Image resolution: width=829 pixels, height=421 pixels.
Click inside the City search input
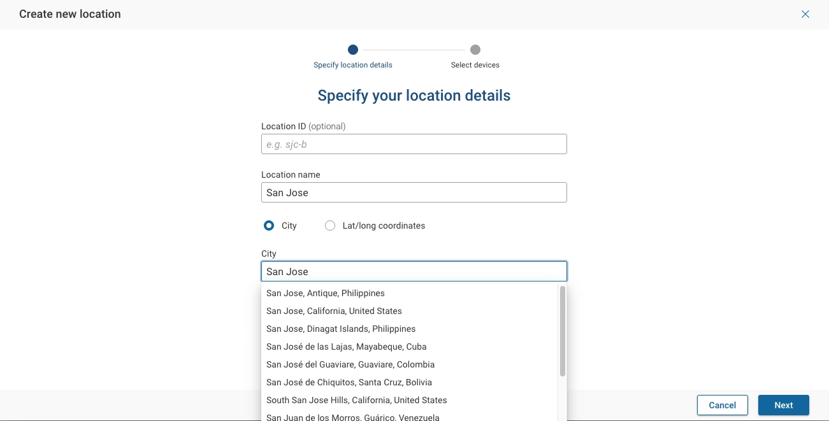point(414,271)
